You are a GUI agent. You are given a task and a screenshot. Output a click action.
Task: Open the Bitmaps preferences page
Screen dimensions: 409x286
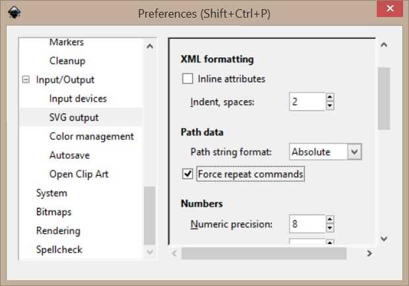53,212
